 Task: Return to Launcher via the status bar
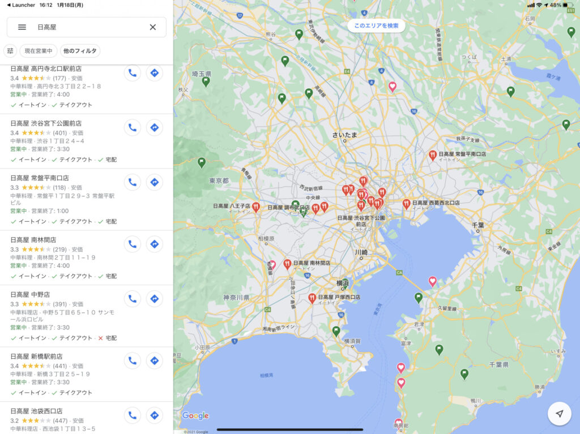pyautogui.click(x=21, y=5)
